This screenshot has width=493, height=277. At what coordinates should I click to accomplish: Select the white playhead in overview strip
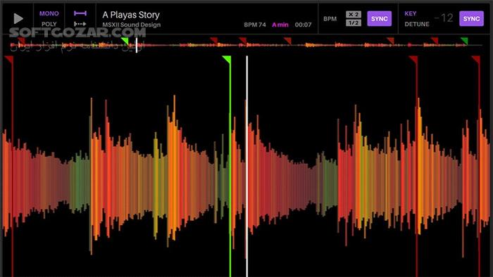click(137, 45)
